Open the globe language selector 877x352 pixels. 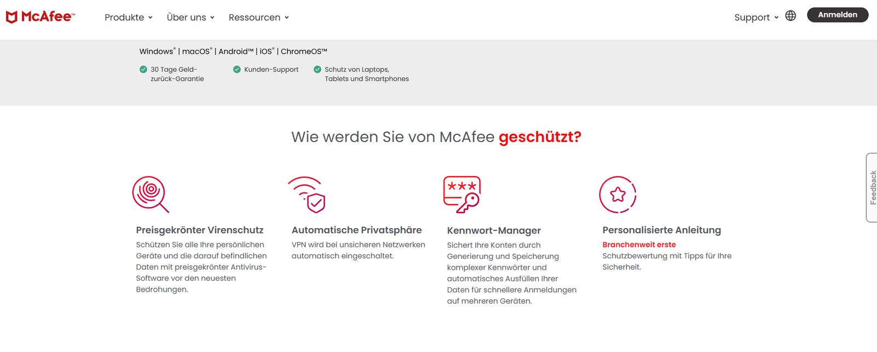pos(790,16)
